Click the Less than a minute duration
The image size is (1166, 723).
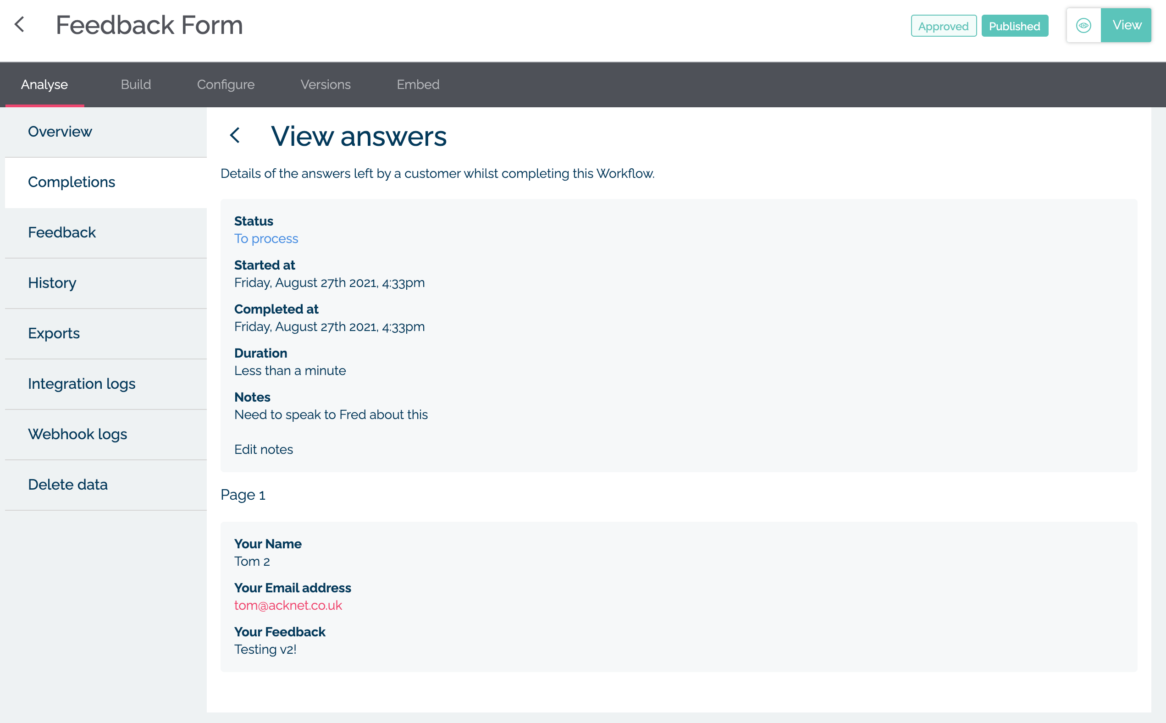tap(290, 370)
